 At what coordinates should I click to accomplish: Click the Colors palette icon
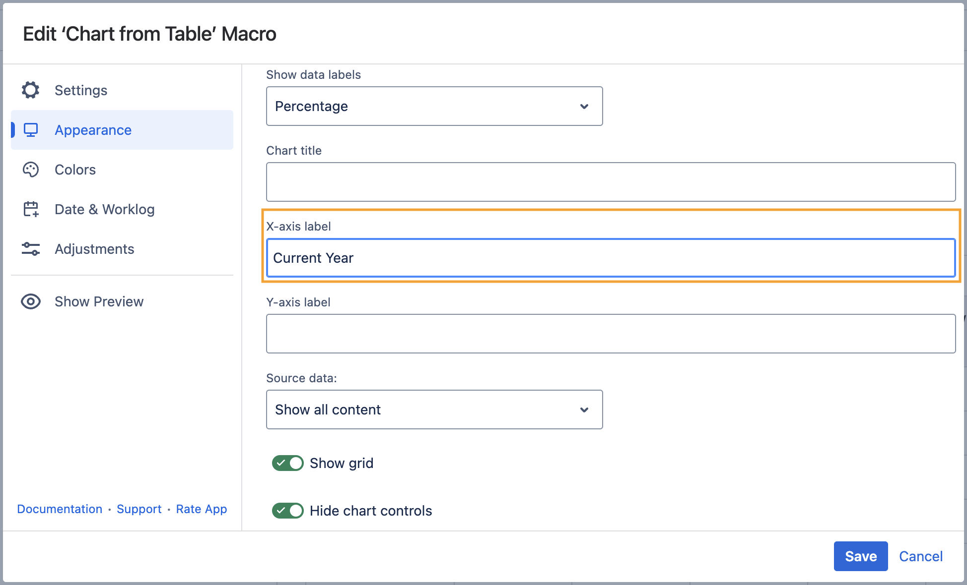(31, 170)
